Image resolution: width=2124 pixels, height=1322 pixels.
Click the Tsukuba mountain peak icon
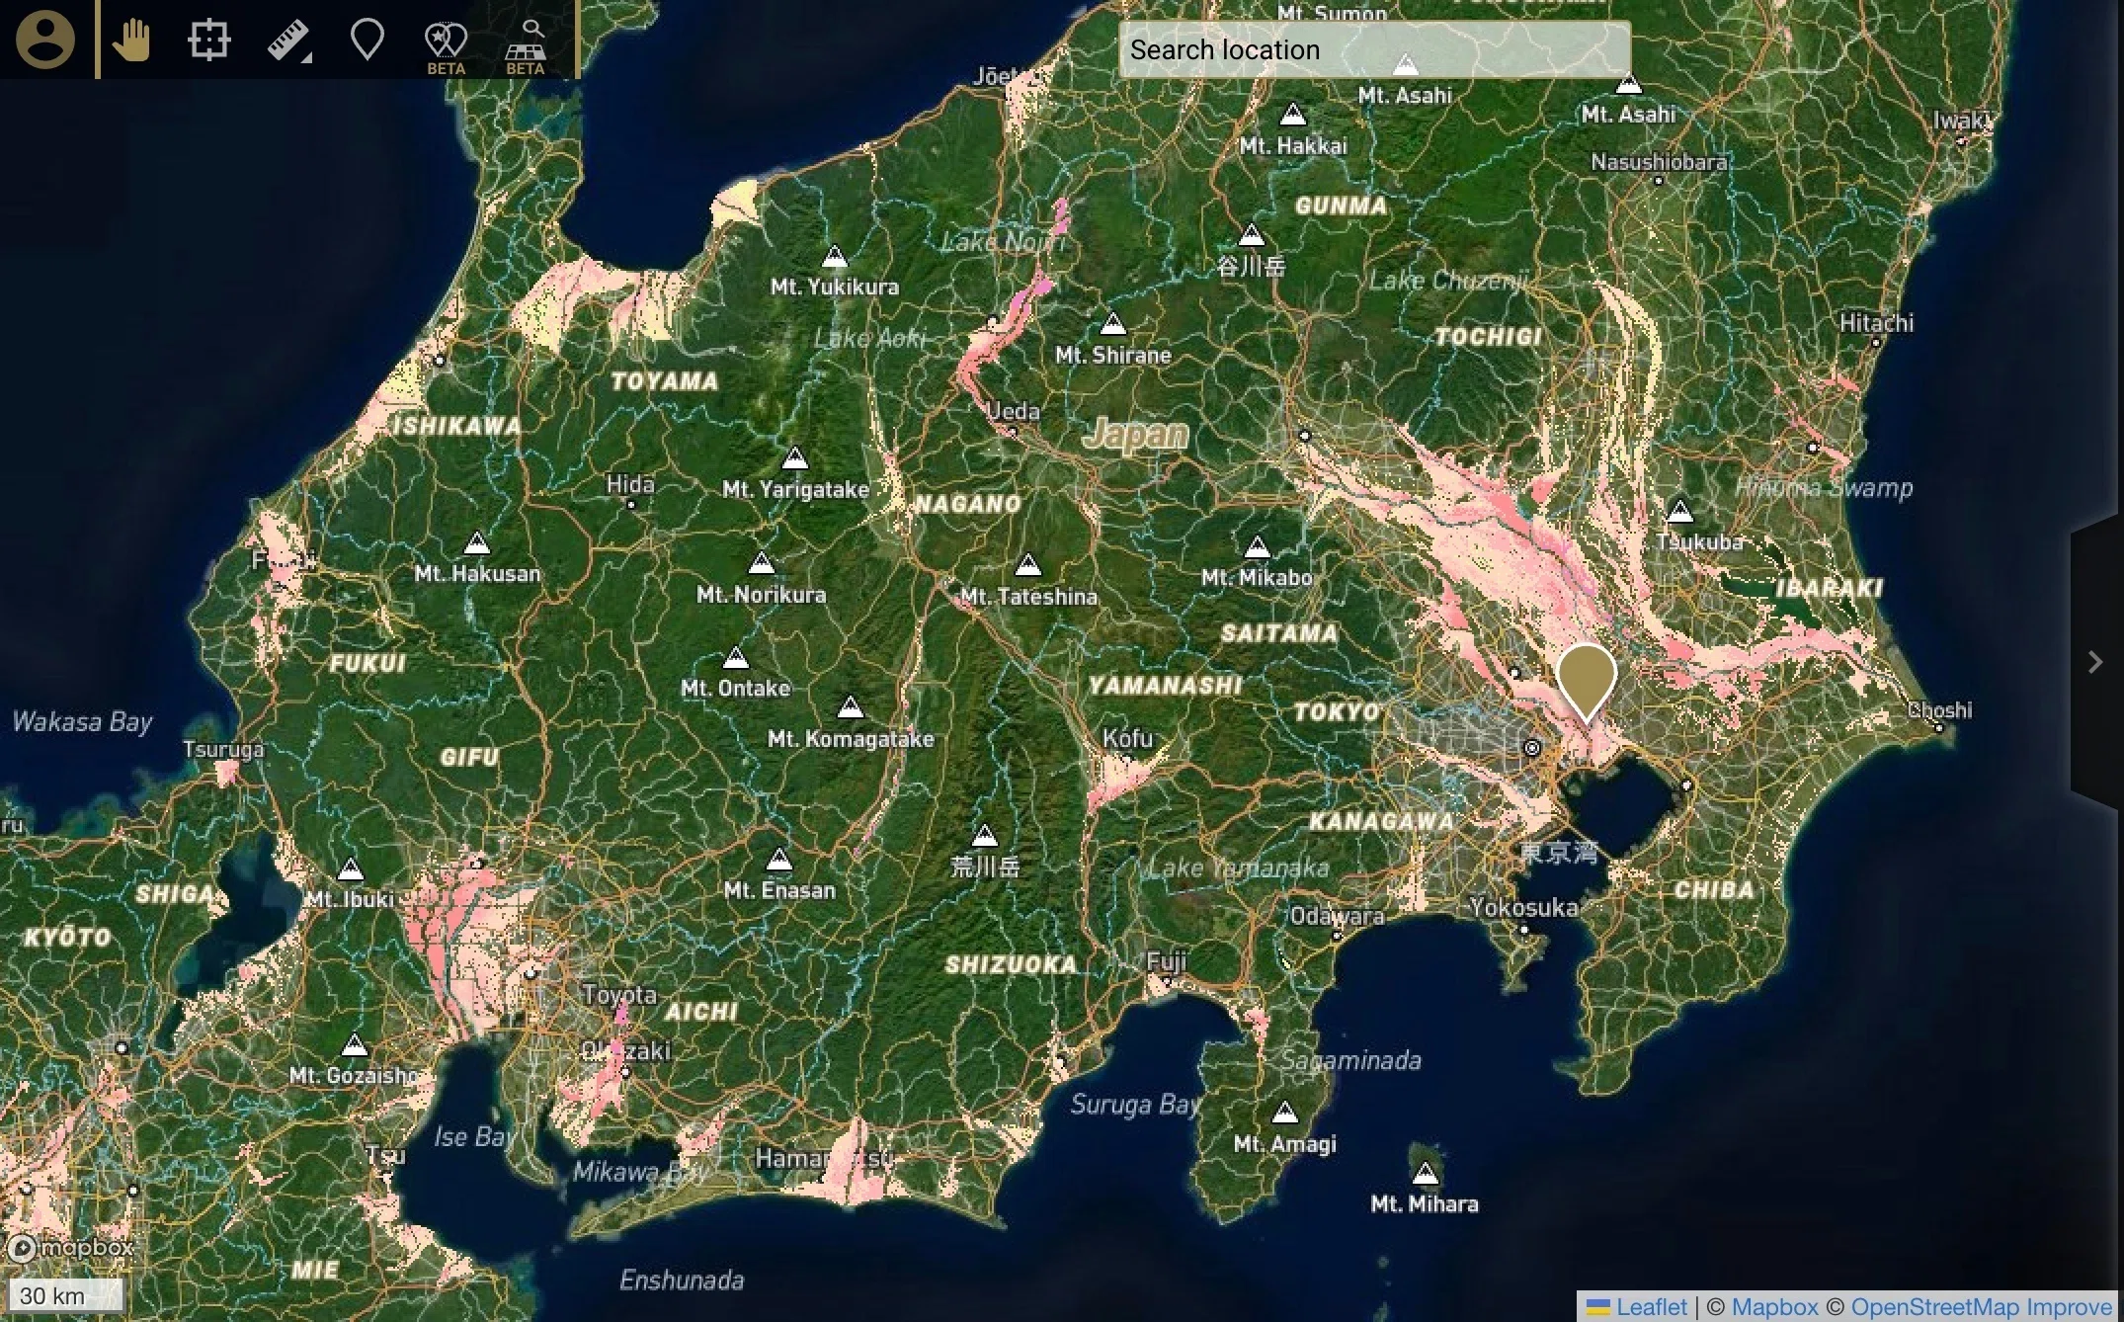1680,511
